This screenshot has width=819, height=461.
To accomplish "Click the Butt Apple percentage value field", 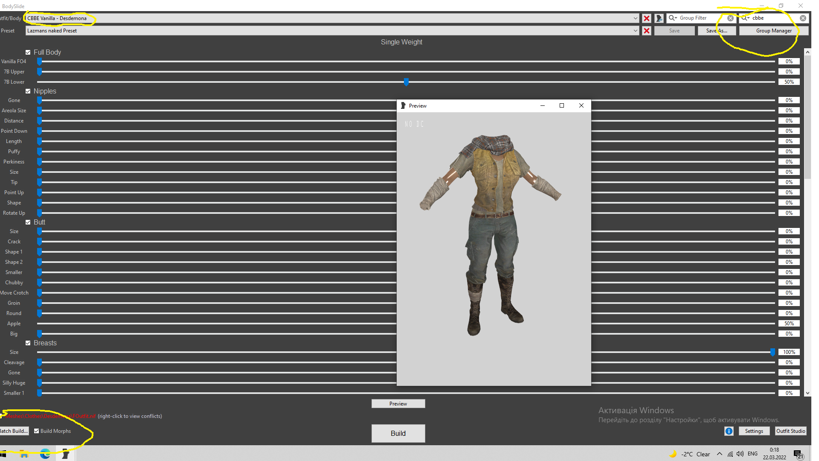I will 789,324.
